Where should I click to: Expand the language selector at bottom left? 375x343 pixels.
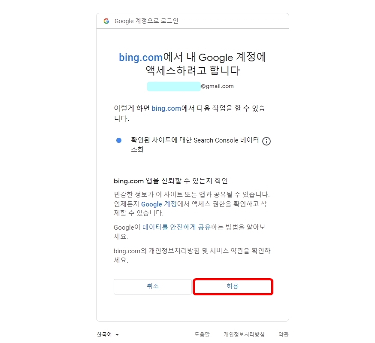pyautogui.click(x=107, y=334)
